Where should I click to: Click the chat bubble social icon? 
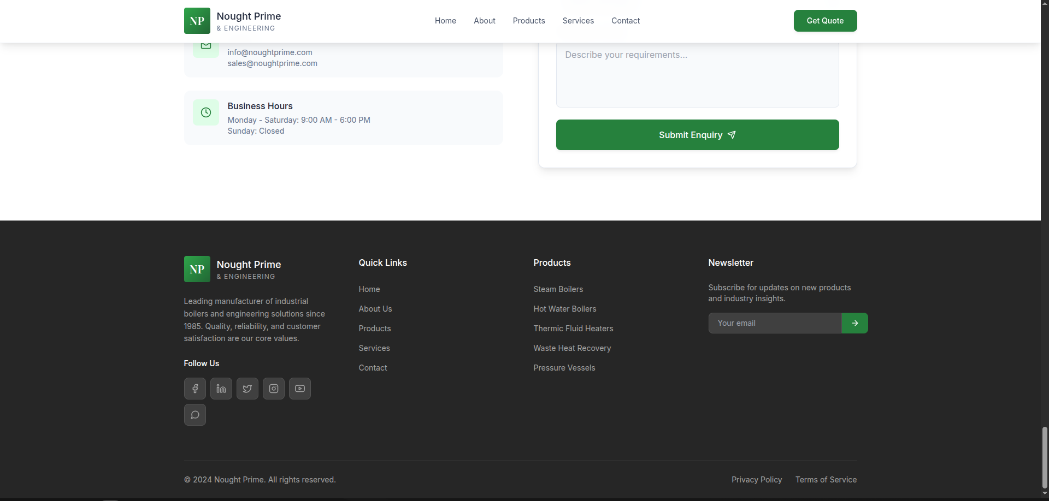[195, 415]
